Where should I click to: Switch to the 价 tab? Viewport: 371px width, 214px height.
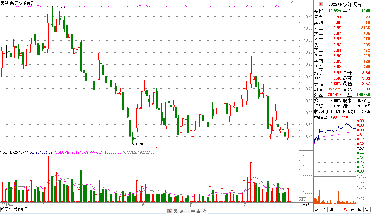coord(324,209)
